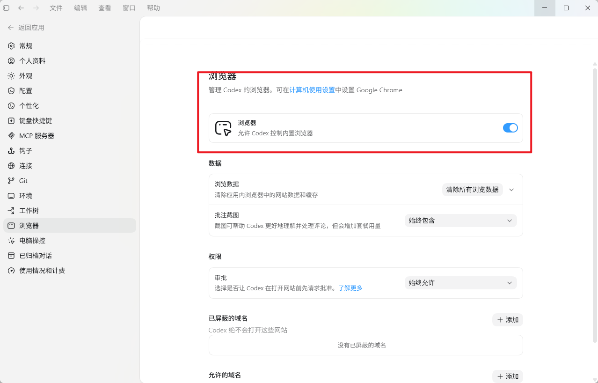Open the 批注截图 始终包含 dropdown
Viewport: 598px width, 383px height.
click(x=460, y=221)
